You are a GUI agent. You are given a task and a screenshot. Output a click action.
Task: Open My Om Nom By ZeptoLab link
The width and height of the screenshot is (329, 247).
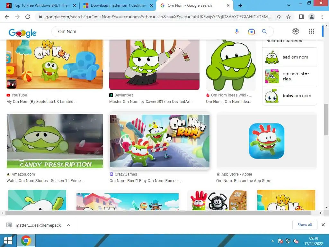click(42, 102)
